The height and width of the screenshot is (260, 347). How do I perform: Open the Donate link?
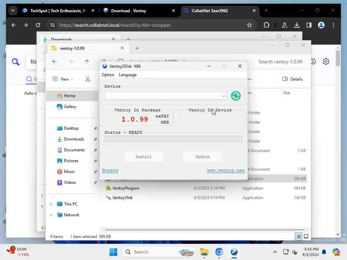point(110,170)
